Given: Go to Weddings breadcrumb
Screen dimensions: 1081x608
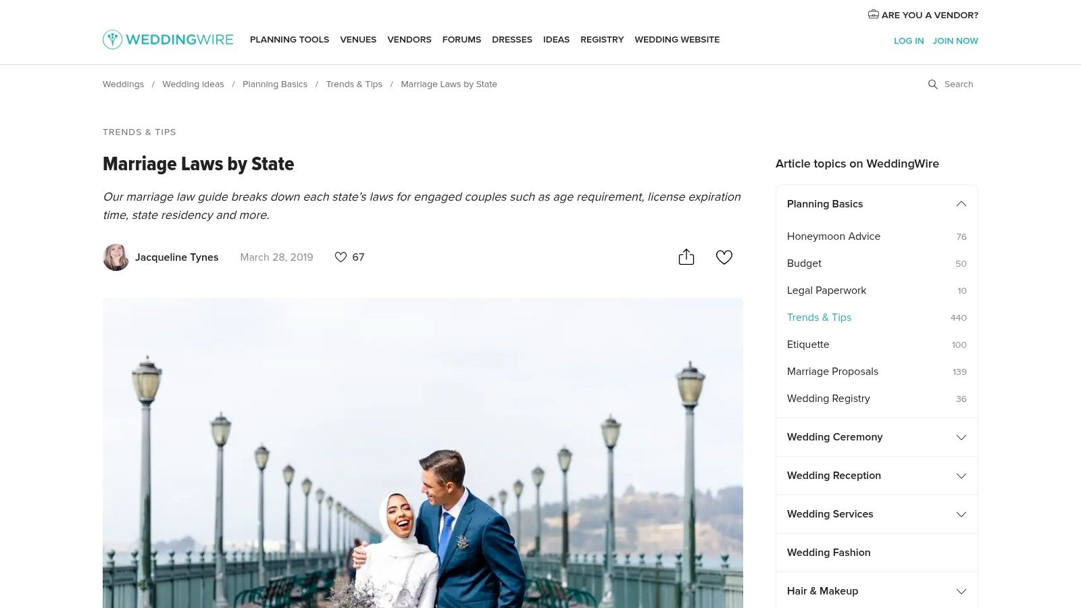Looking at the screenshot, I should point(123,84).
